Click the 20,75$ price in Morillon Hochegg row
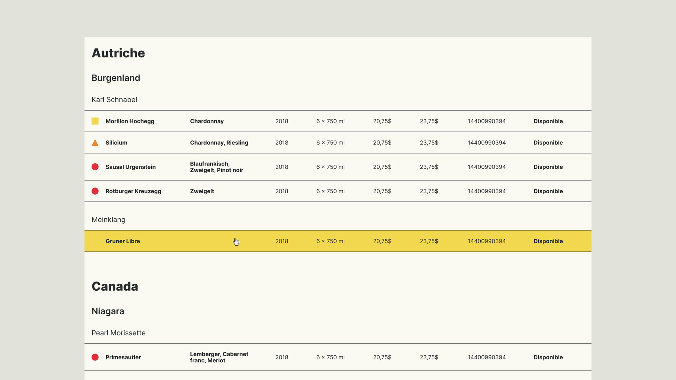The image size is (676, 380). (x=382, y=121)
